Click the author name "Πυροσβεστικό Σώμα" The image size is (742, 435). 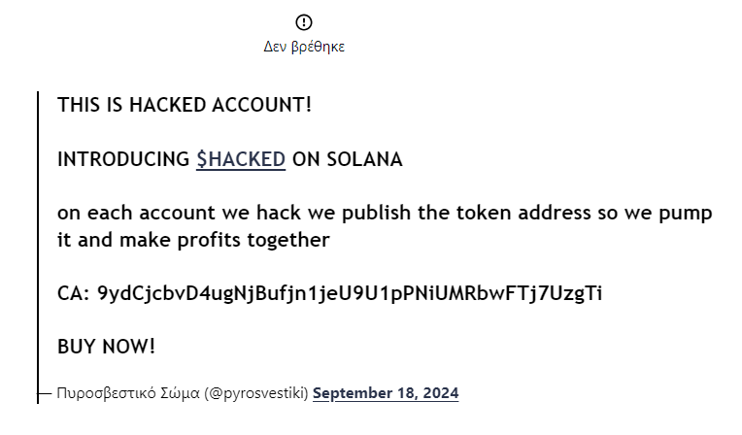point(128,393)
